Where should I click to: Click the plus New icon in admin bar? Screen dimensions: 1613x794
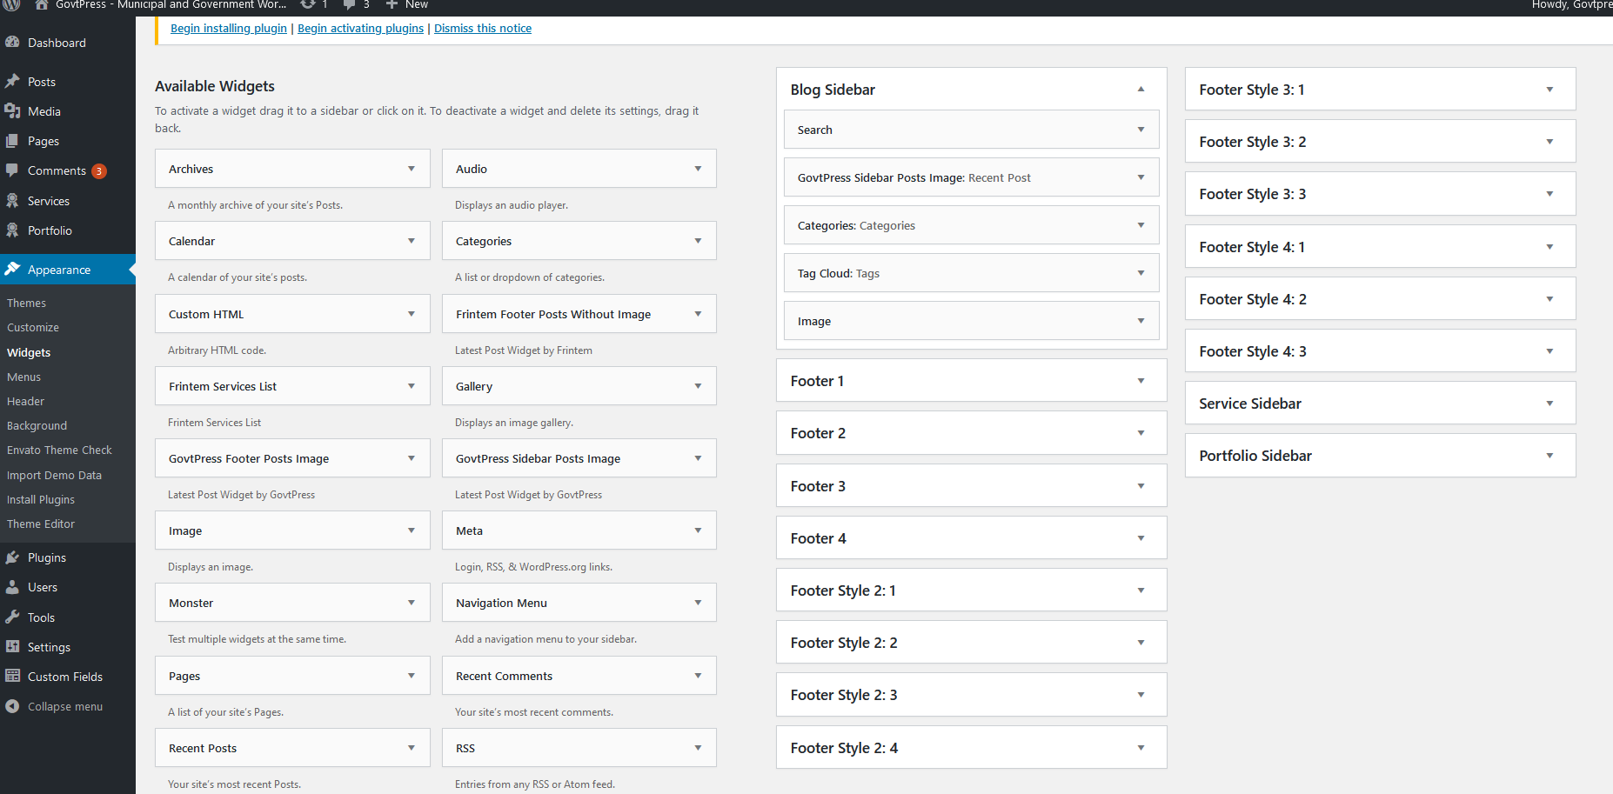point(392,4)
